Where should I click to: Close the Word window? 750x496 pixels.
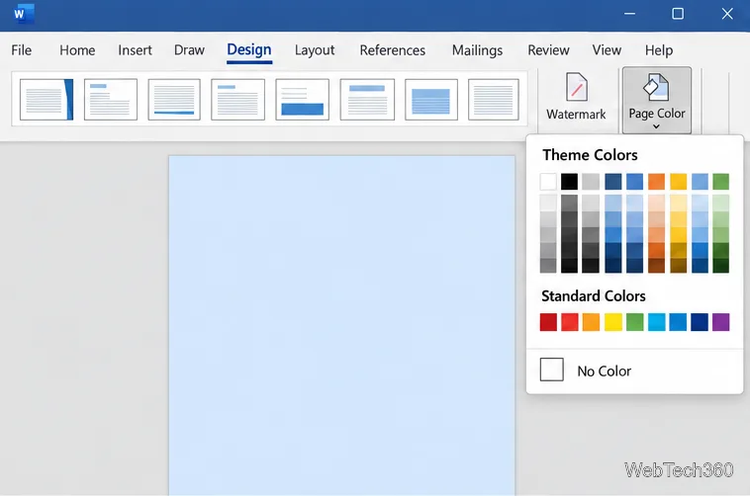tap(727, 14)
